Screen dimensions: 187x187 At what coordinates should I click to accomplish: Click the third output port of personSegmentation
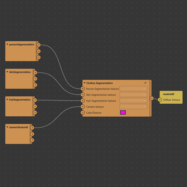tap(38, 57)
